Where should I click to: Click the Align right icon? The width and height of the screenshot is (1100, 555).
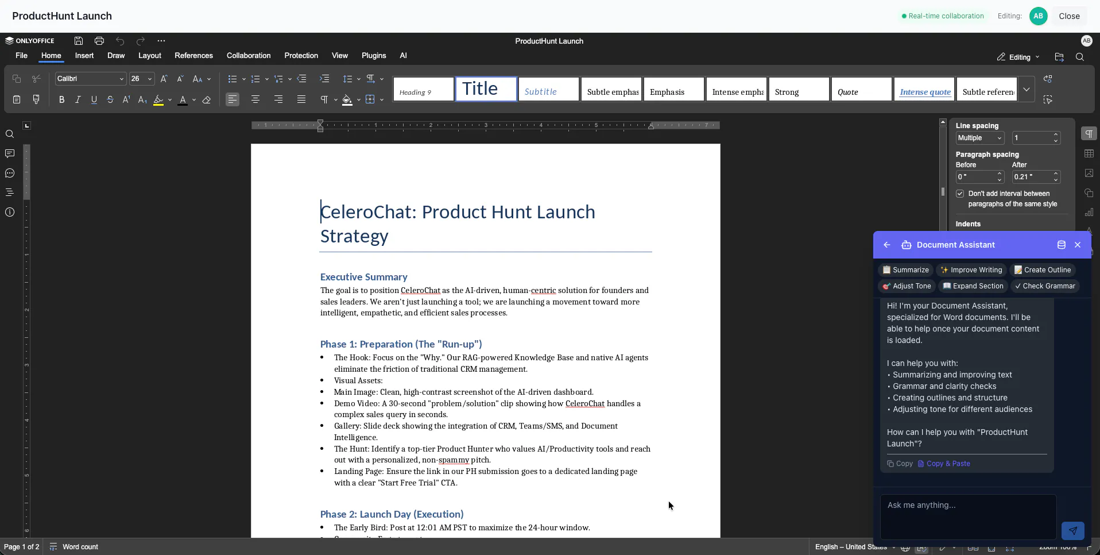[x=278, y=99]
